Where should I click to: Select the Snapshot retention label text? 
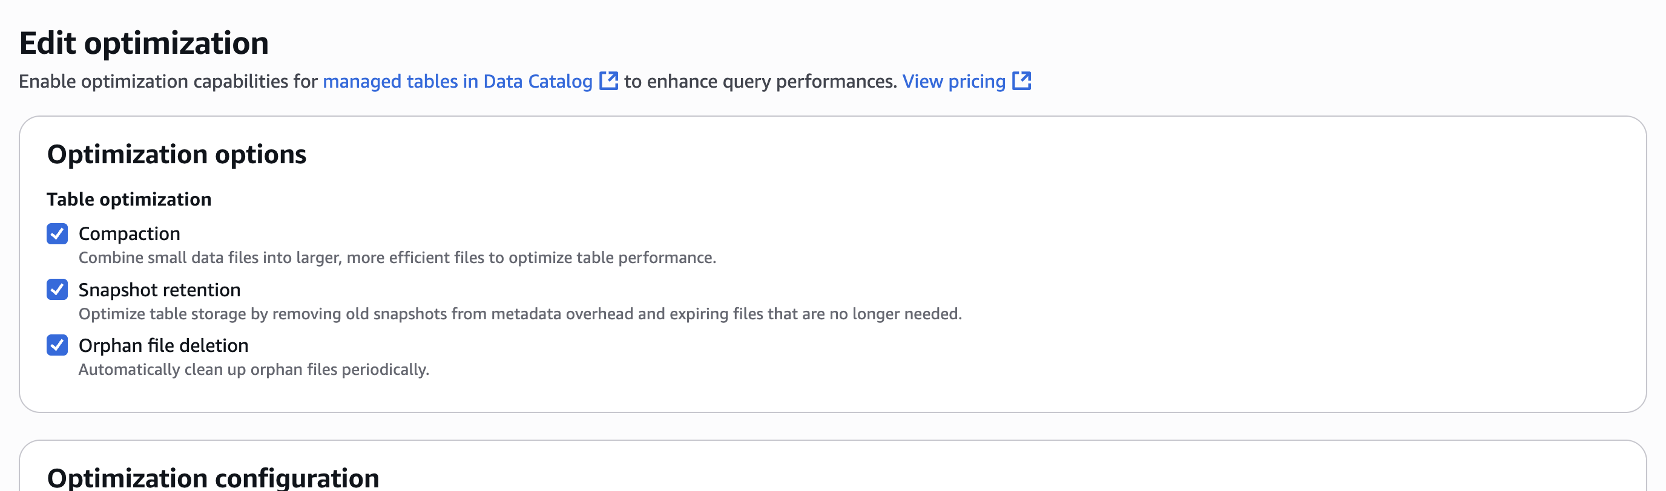pos(159,290)
